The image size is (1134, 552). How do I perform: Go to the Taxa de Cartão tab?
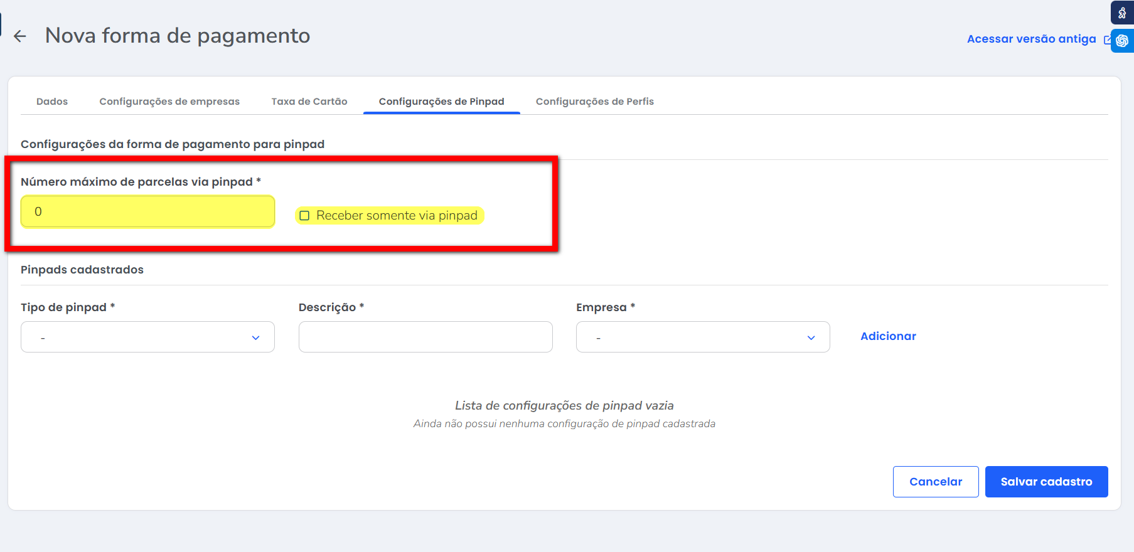(x=309, y=102)
